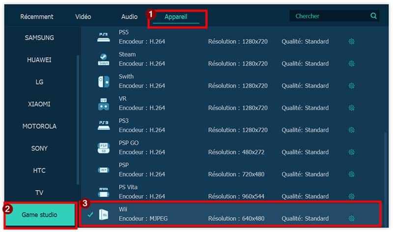Click the PS Vita icon

[x=104, y=192]
